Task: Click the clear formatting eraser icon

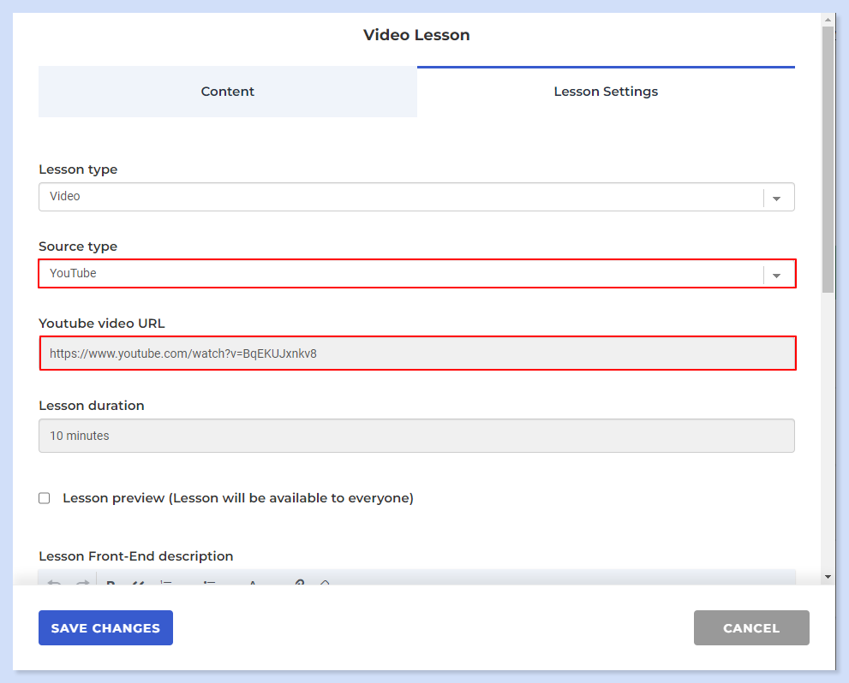Action: click(x=325, y=582)
